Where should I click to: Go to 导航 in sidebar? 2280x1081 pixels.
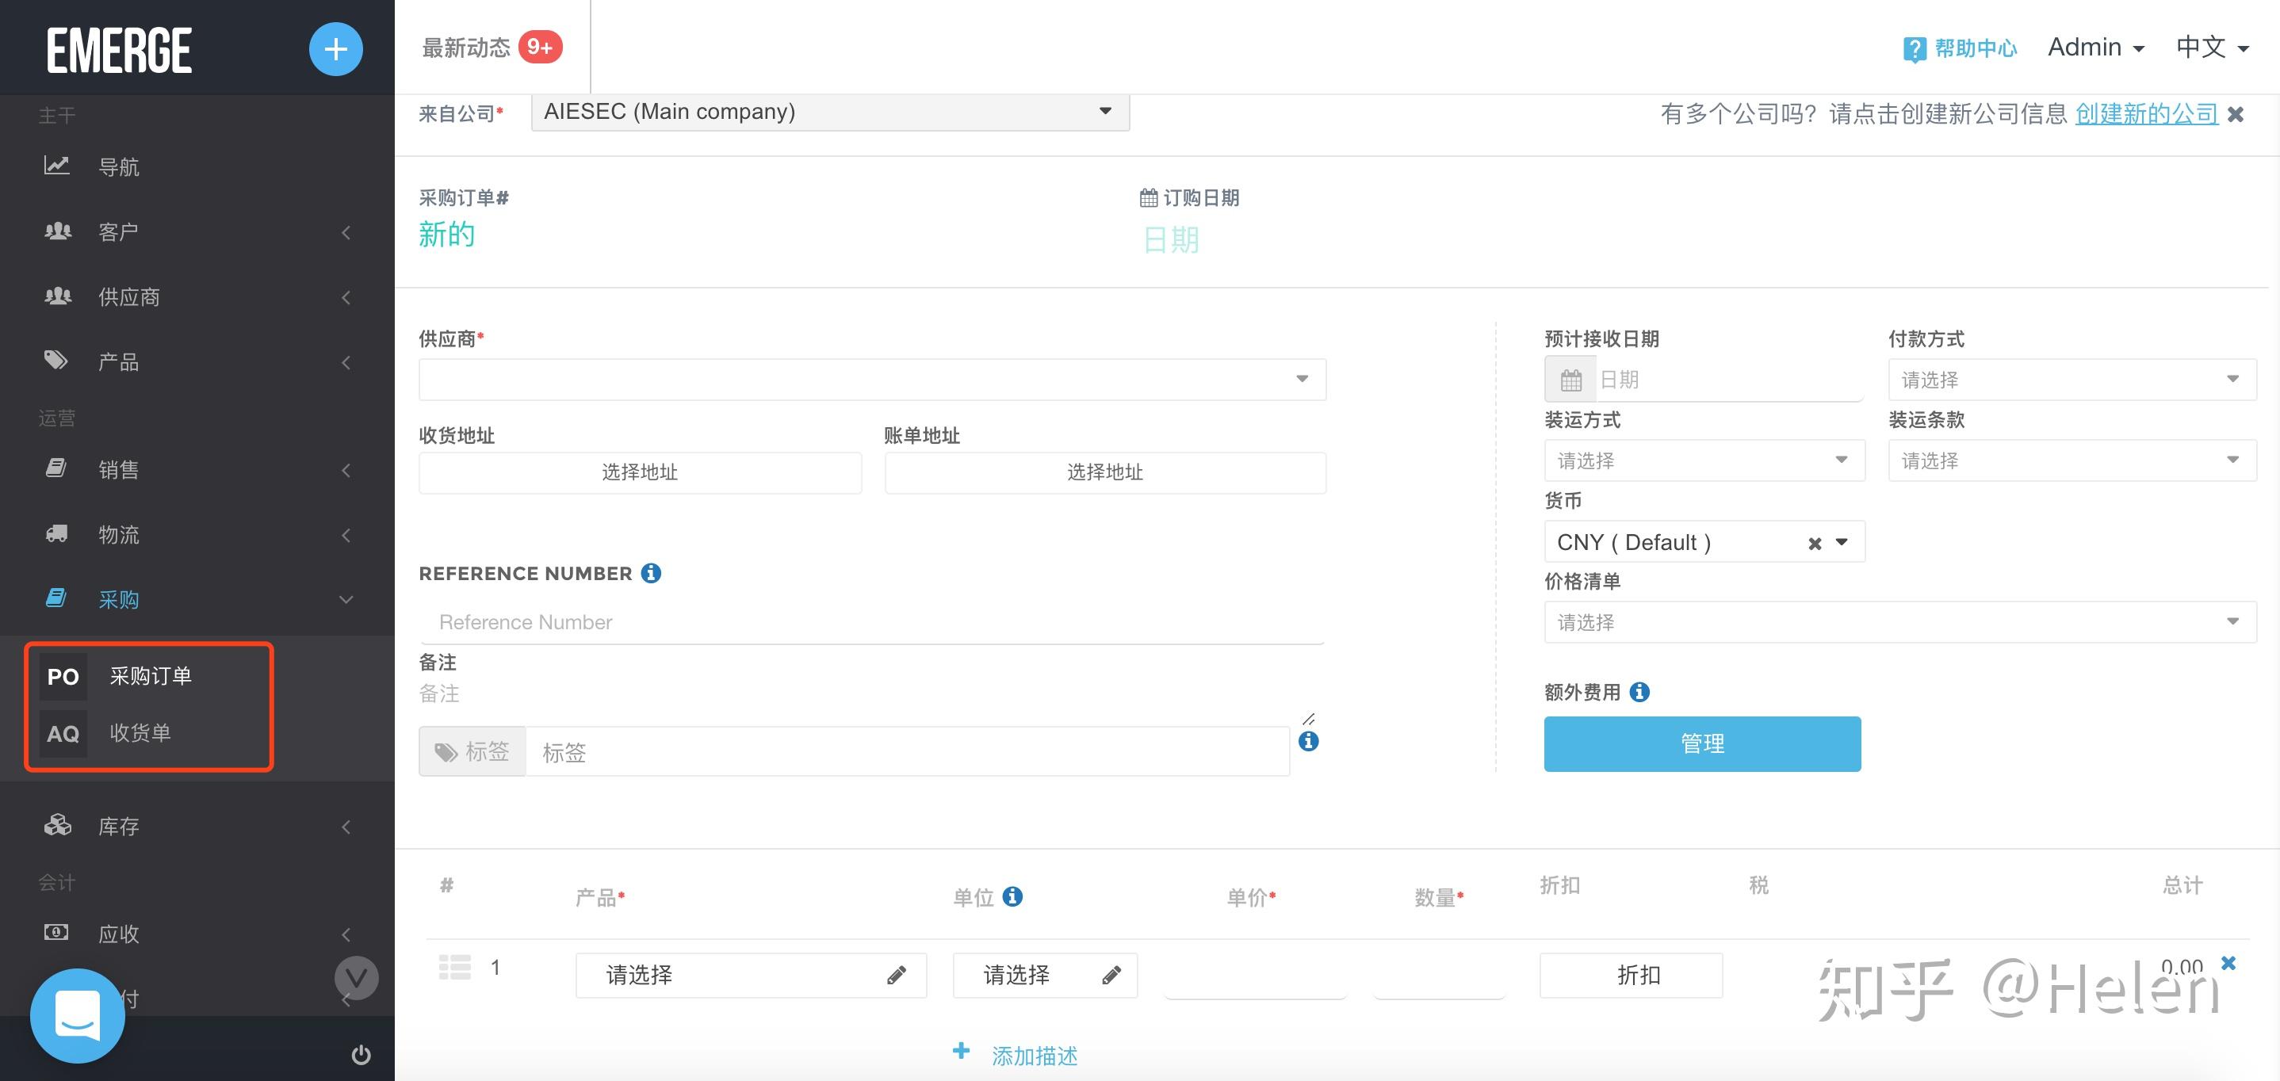119,166
